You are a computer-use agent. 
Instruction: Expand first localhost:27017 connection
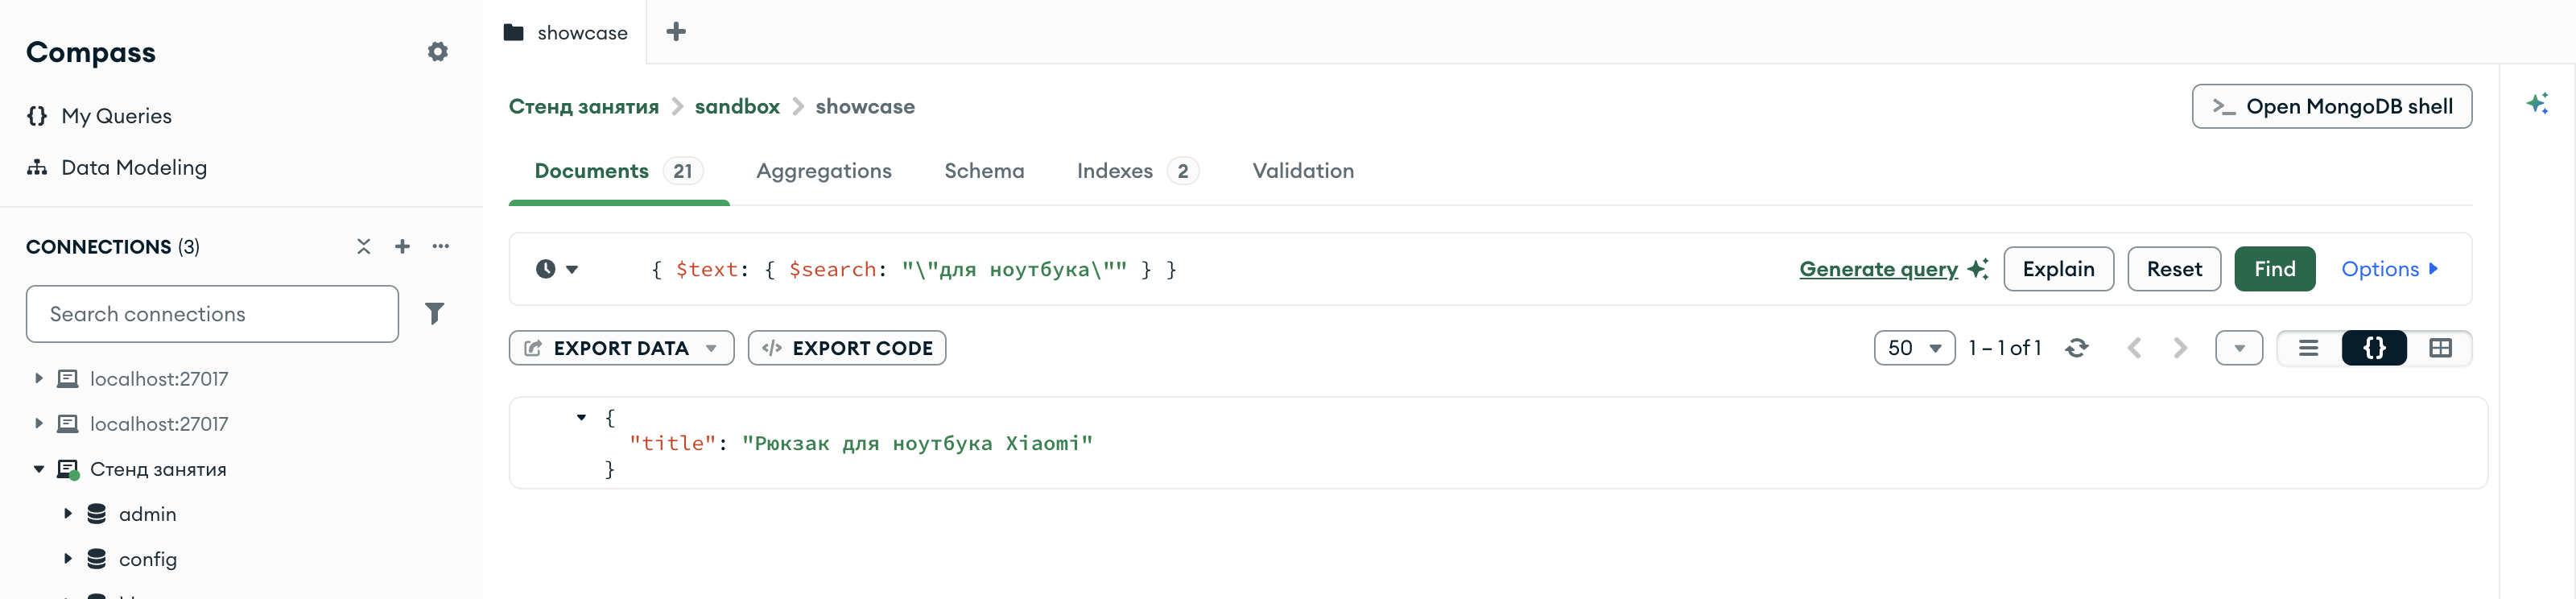(38, 379)
